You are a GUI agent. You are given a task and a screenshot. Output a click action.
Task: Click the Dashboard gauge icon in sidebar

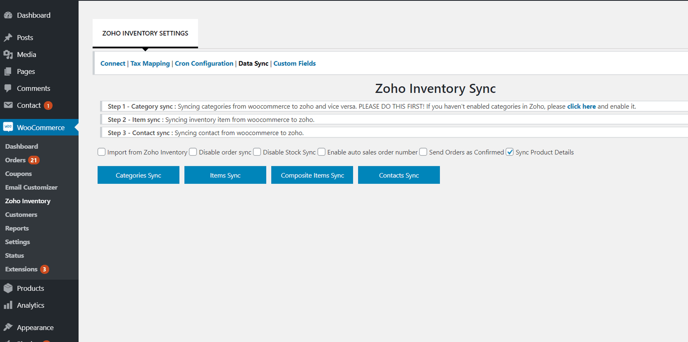point(8,15)
